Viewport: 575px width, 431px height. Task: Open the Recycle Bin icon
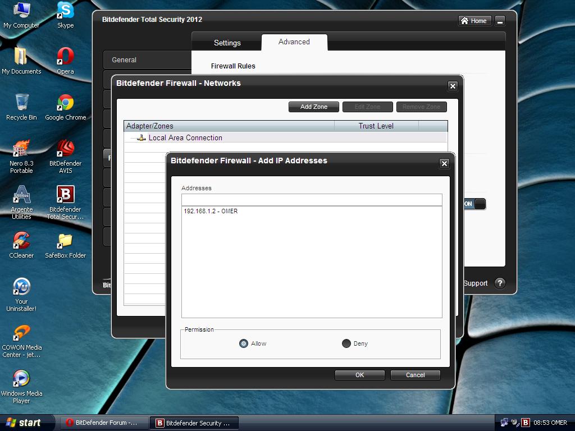point(21,107)
